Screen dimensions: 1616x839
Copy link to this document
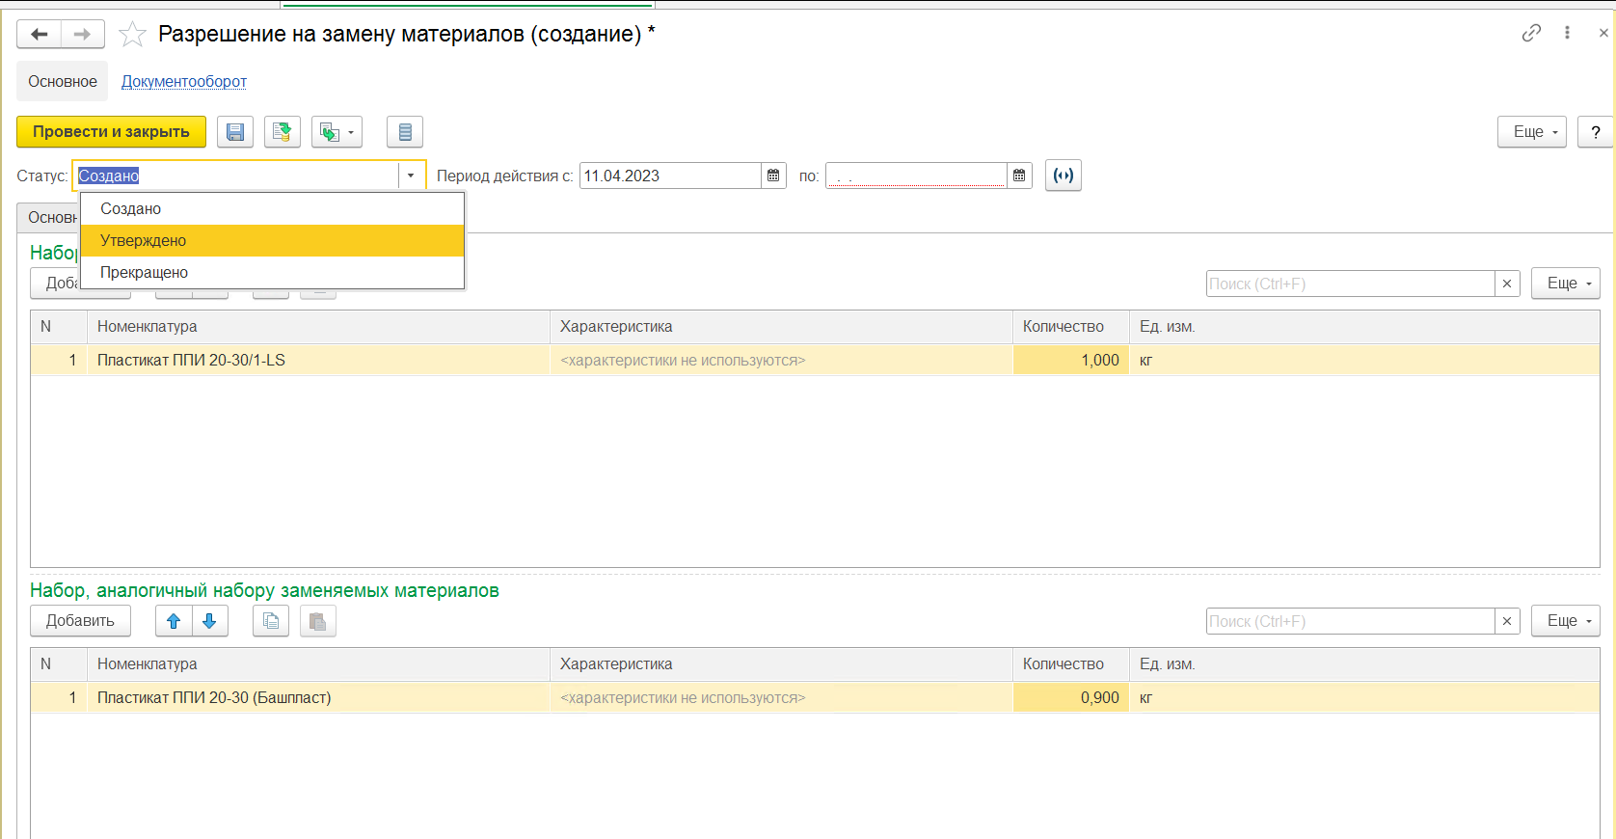[x=1531, y=33]
